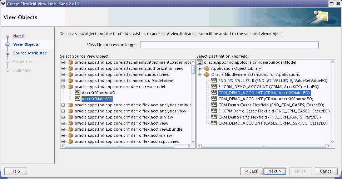Open the window menu in title bar

pyautogui.click(x=3, y=4)
